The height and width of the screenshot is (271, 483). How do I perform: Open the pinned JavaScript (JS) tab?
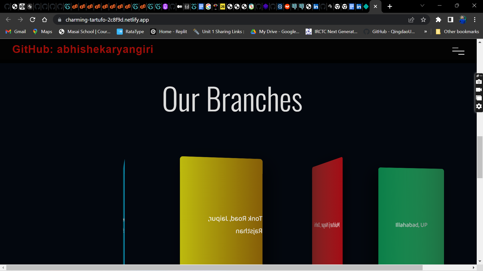(x=223, y=6)
